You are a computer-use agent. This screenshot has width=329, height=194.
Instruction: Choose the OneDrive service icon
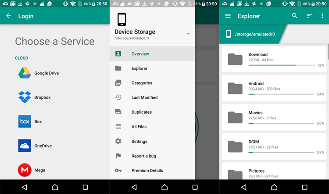click(25, 145)
